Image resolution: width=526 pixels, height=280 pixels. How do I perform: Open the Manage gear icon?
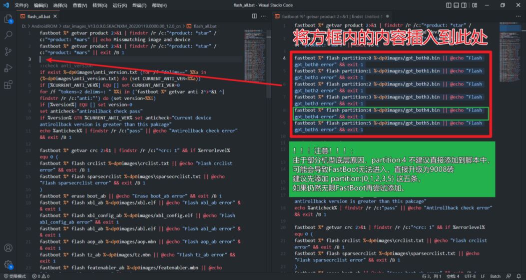[x=8, y=264]
